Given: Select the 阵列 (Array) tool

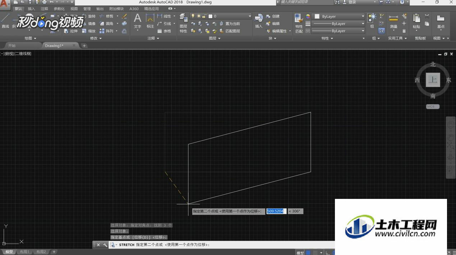Looking at the screenshot, I should pos(106,31).
